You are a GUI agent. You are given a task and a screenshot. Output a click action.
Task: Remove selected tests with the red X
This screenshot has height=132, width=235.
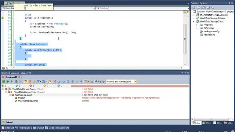click(x=55, y=81)
